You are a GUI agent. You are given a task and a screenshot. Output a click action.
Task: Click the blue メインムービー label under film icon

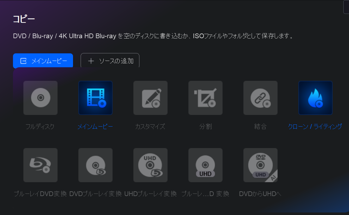(x=95, y=127)
